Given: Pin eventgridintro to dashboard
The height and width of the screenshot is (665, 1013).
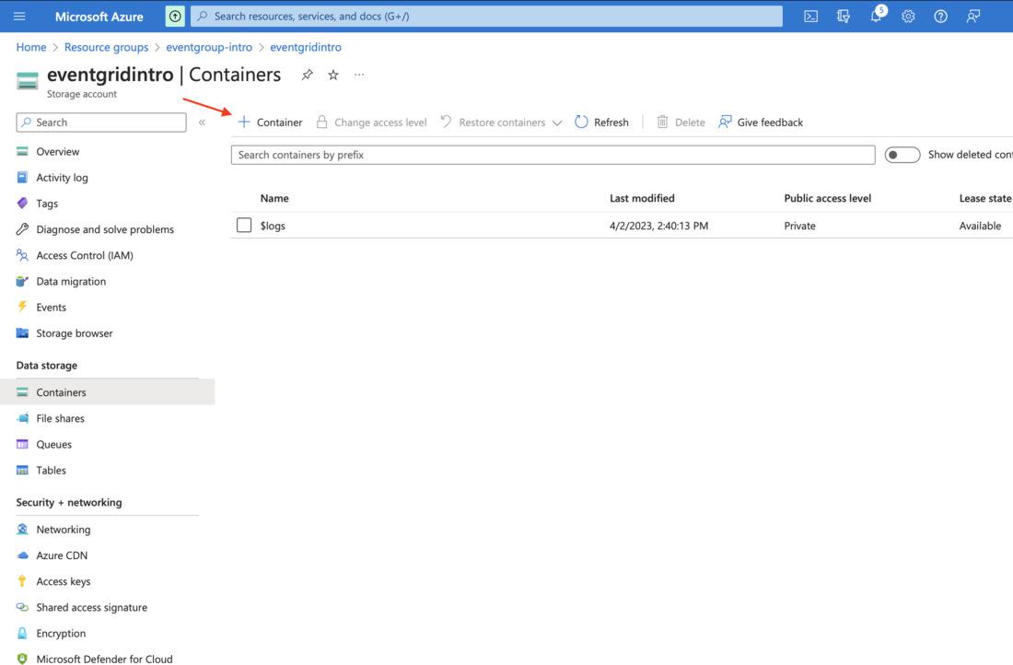Looking at the screenshot, I should (x=308, y=75).
